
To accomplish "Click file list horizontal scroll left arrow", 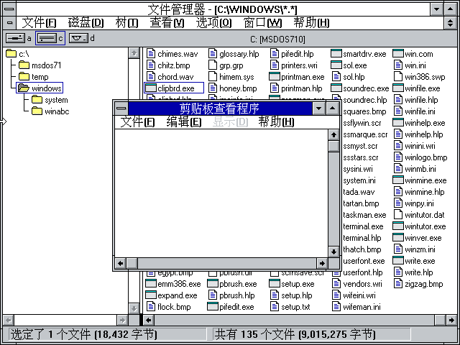I will point(149,320).
